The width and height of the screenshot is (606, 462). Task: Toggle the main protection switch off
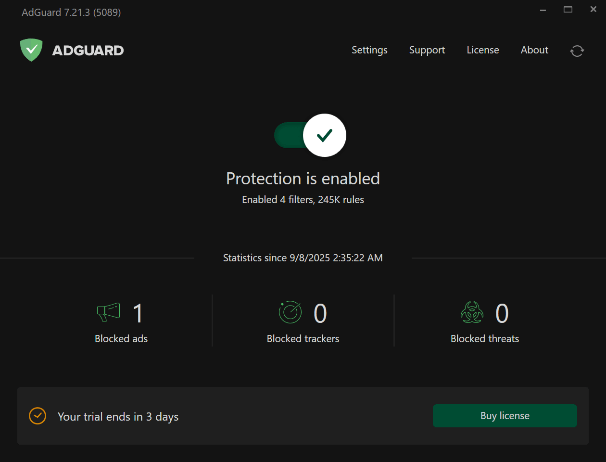click(x=310, y=135)
